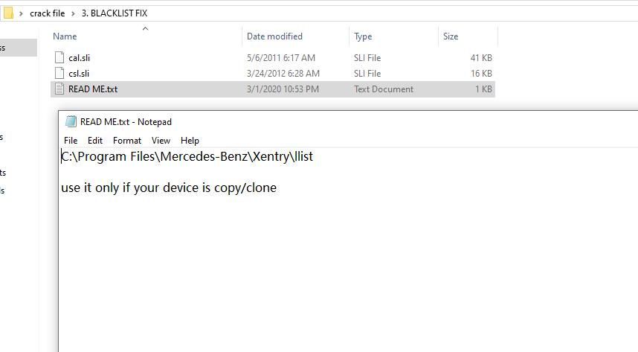Click the READ ME.txt document icon
This screenshot has width=638, height=352.
tap(59, 89)
